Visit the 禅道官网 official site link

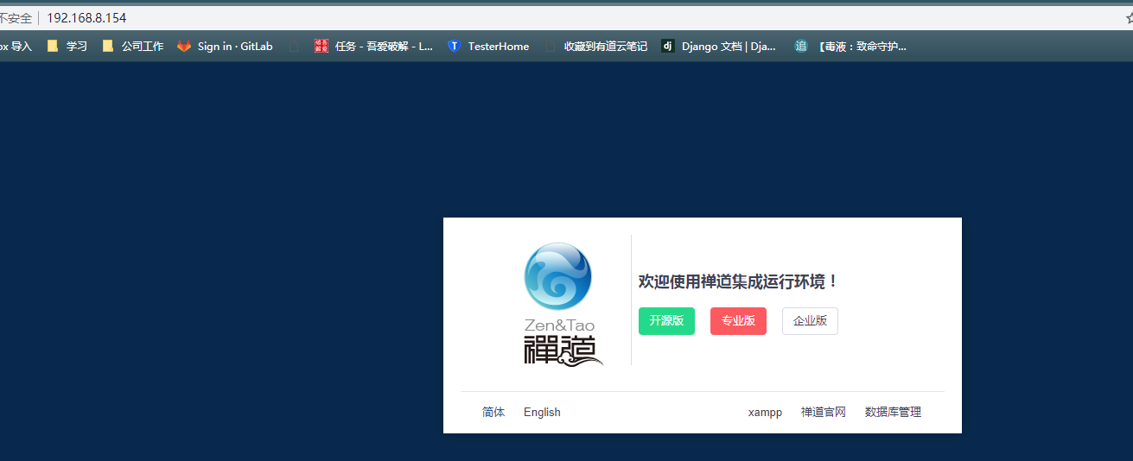tap(824, 413)
